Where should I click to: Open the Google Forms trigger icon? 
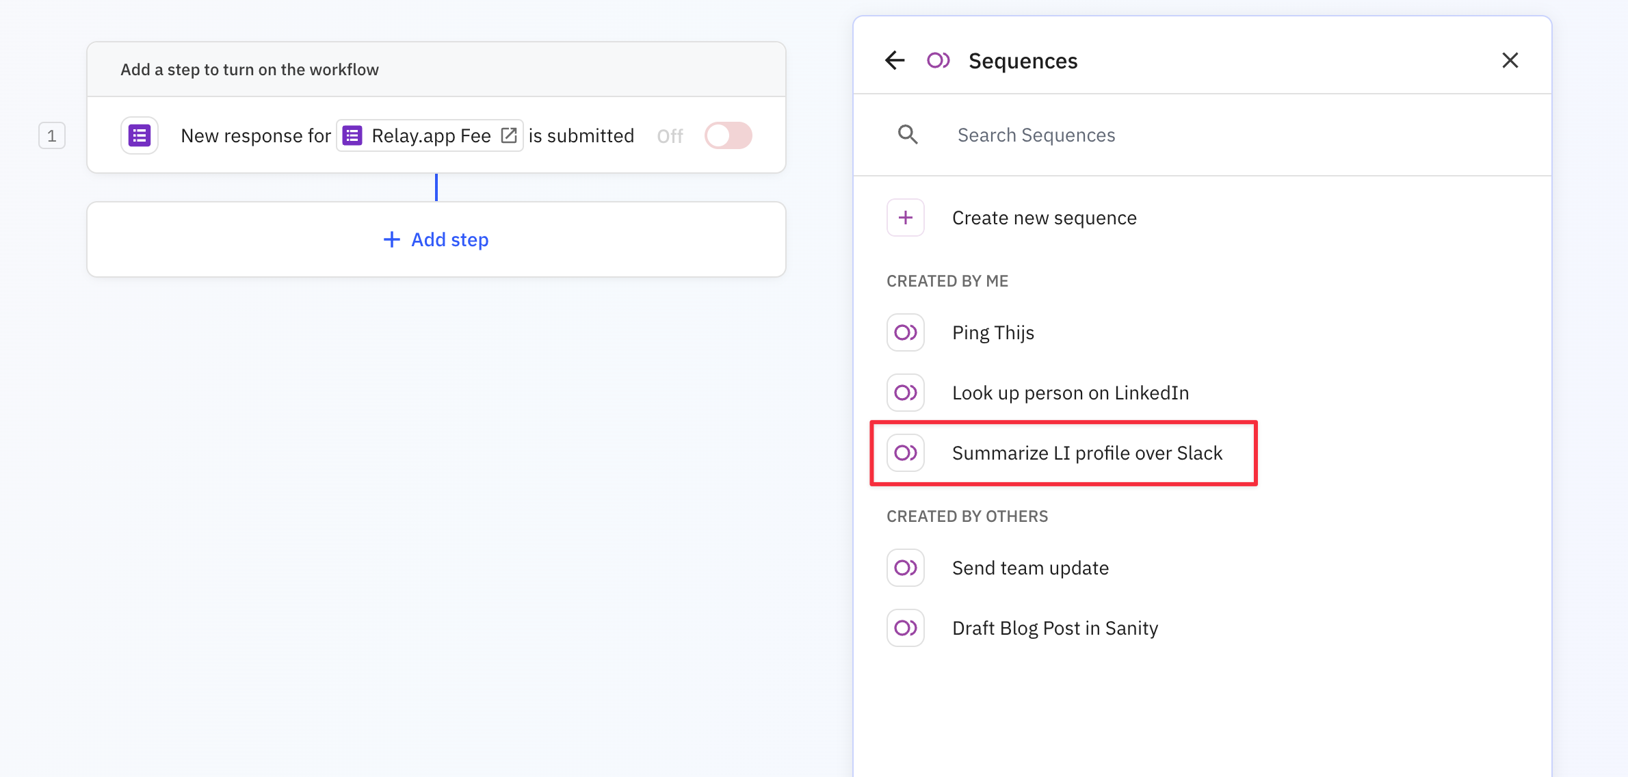point(139,135)
